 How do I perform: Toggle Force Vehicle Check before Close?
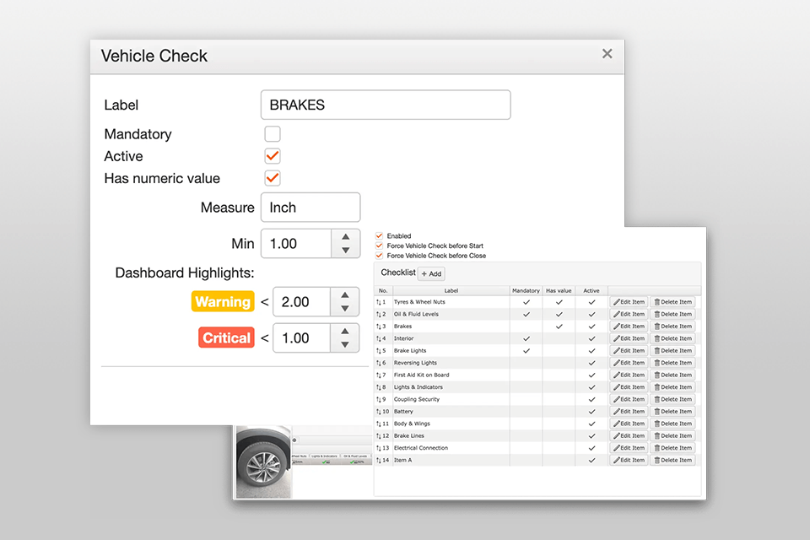pyautogui.click(x=379, y=256)
